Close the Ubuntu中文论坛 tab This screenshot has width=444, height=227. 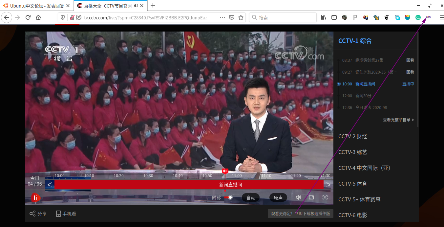[68, 6]
